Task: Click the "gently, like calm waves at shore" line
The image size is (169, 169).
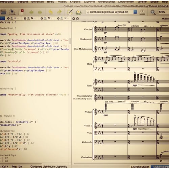Action: click(30, 34)
